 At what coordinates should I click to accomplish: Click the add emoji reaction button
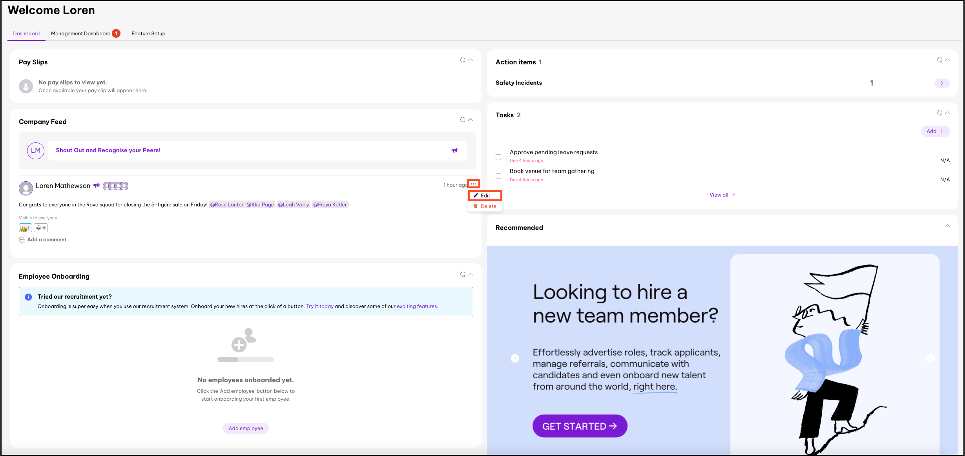[41, 228]
